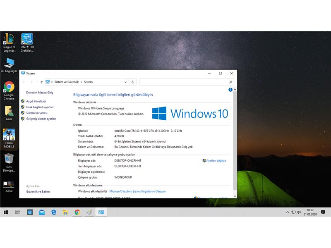Open network status tray icon
Viewport: 331px width, 248px height.
[x=293, y=212]
